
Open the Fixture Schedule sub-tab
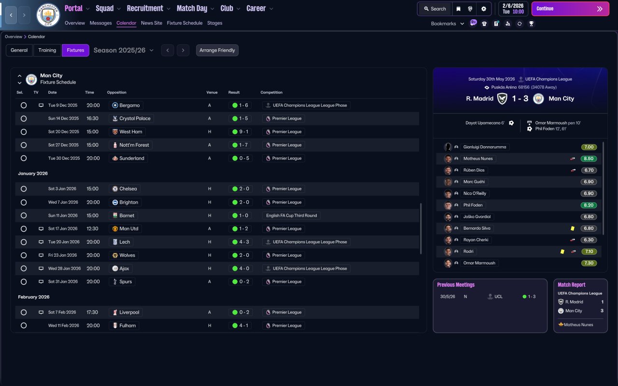coord(185,23)
